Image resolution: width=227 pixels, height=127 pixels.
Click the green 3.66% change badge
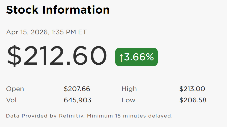coord(136,57)
